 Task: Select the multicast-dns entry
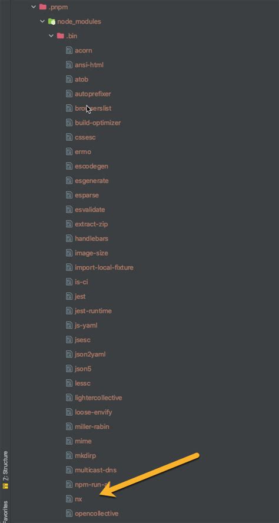[96, 470]
